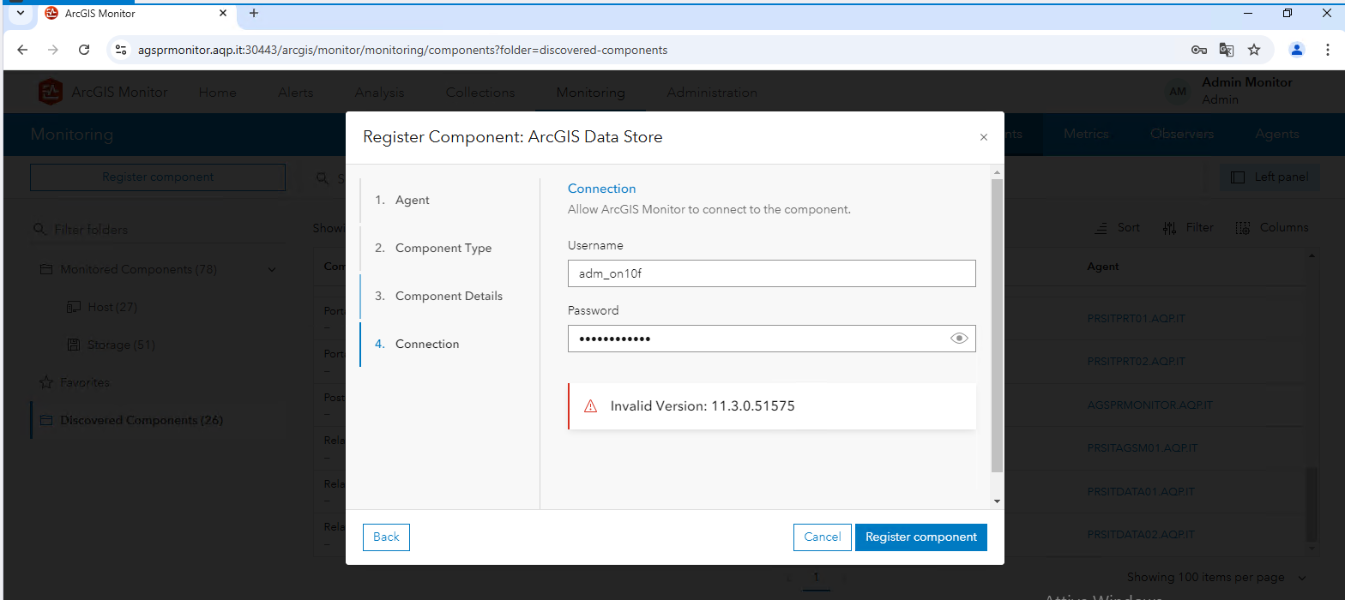Bookmark this page with the star icon
1345x600 pixels.
pyautogui.click(x=1254, y=50)
